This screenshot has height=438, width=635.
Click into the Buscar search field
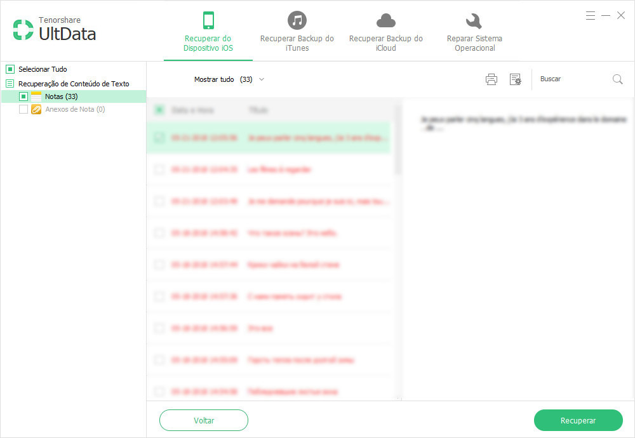click(571, 79)
